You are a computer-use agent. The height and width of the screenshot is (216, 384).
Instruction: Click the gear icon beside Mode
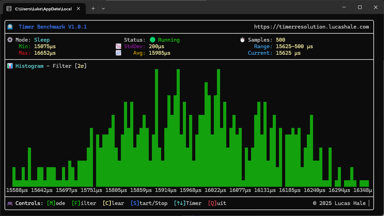10,40
